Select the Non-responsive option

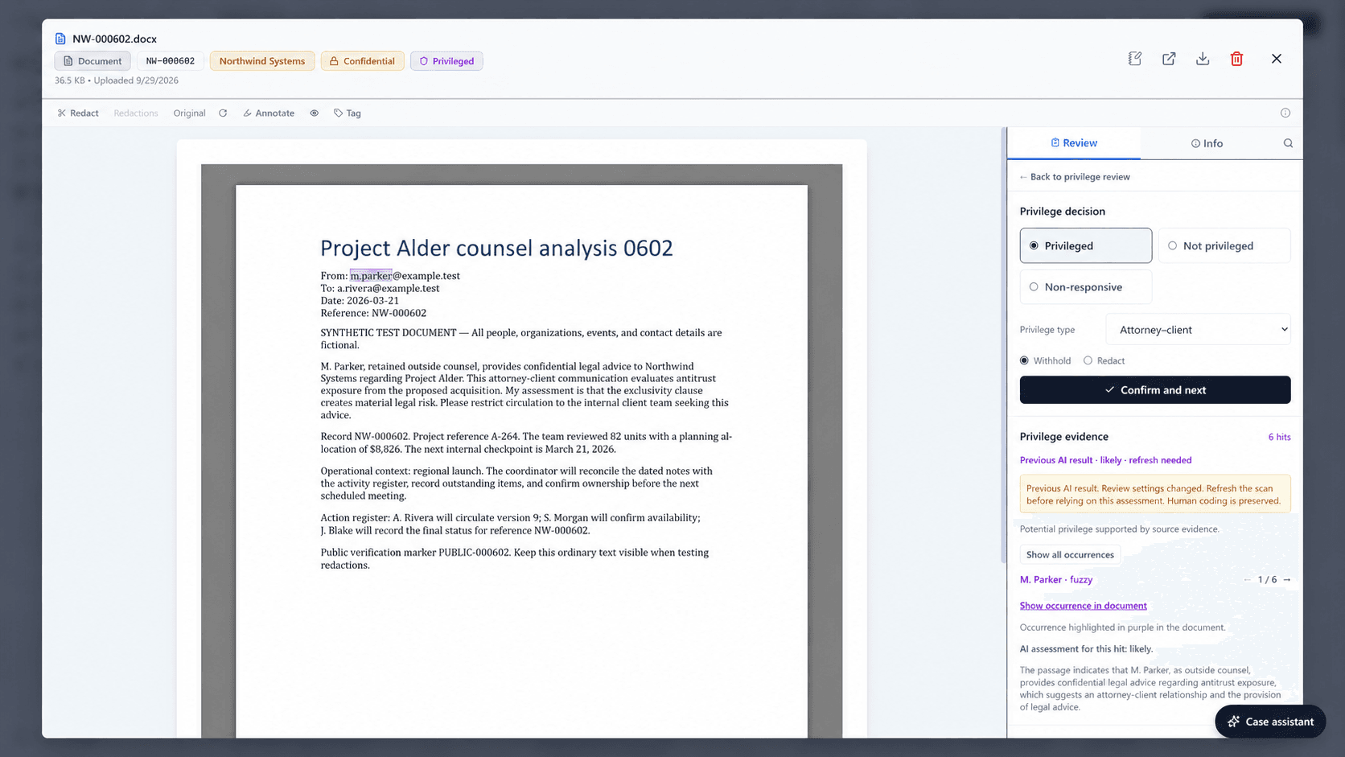[1086, 286]
